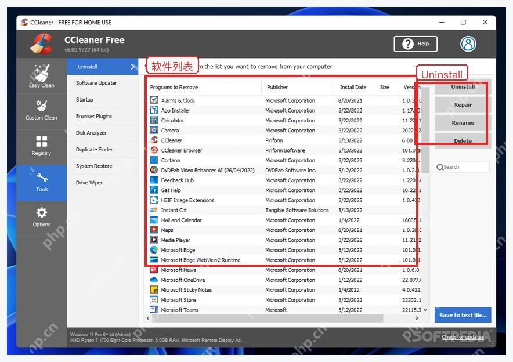Select the HEIF Image Extensions icon
Image resolution: width=513 pixels, height=362 pixels.
tap(154, 200)
